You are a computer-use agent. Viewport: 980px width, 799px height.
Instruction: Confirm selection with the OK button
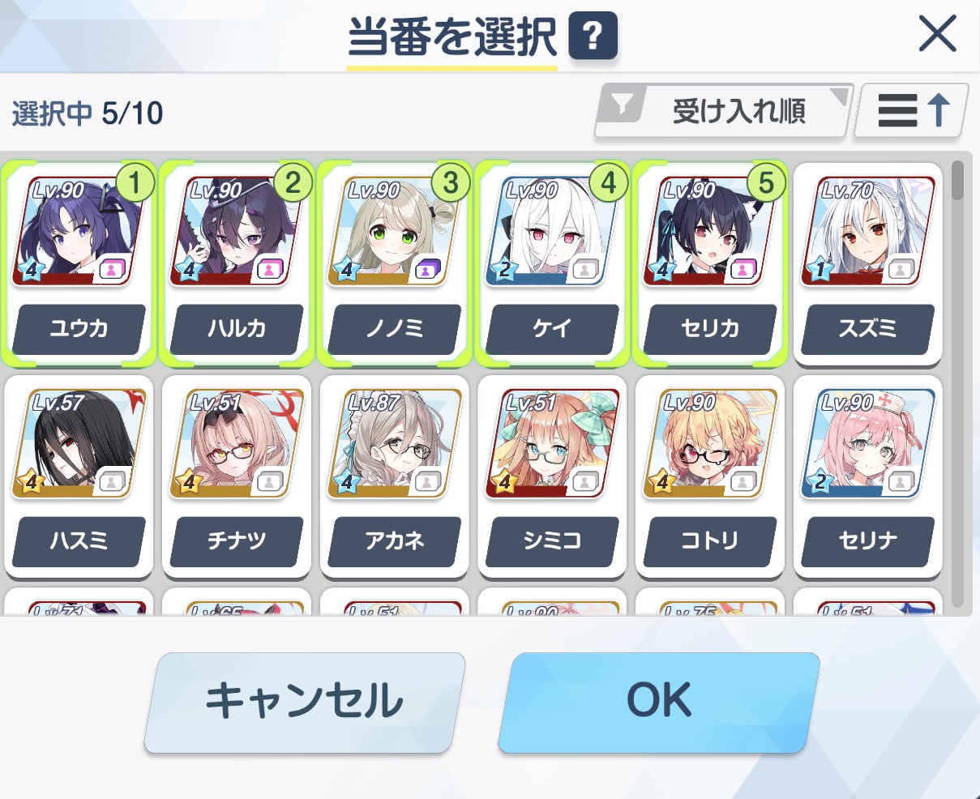point(659,701)
